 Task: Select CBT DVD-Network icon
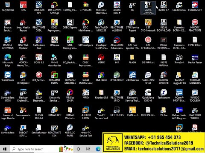[x=148, y=25]
